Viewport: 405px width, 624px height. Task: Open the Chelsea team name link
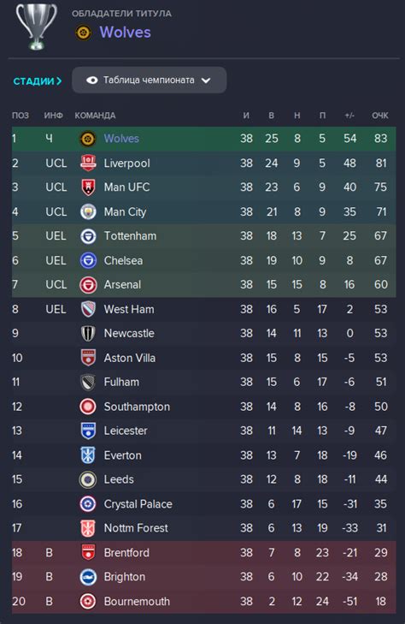124,261
